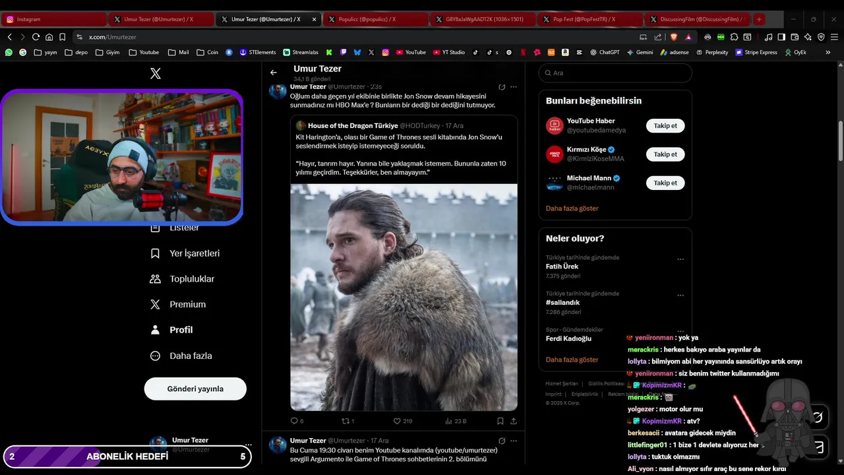This screenshot has height=475, width=844.
Task: Open the browser home page icon
Action: [49, 37]
